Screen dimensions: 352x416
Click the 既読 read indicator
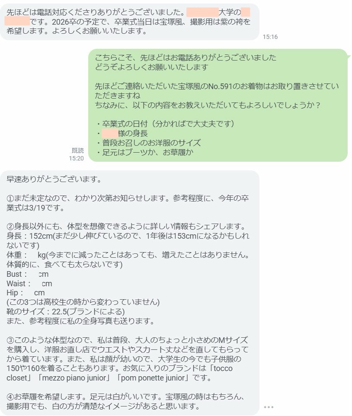tap(78, 150)
